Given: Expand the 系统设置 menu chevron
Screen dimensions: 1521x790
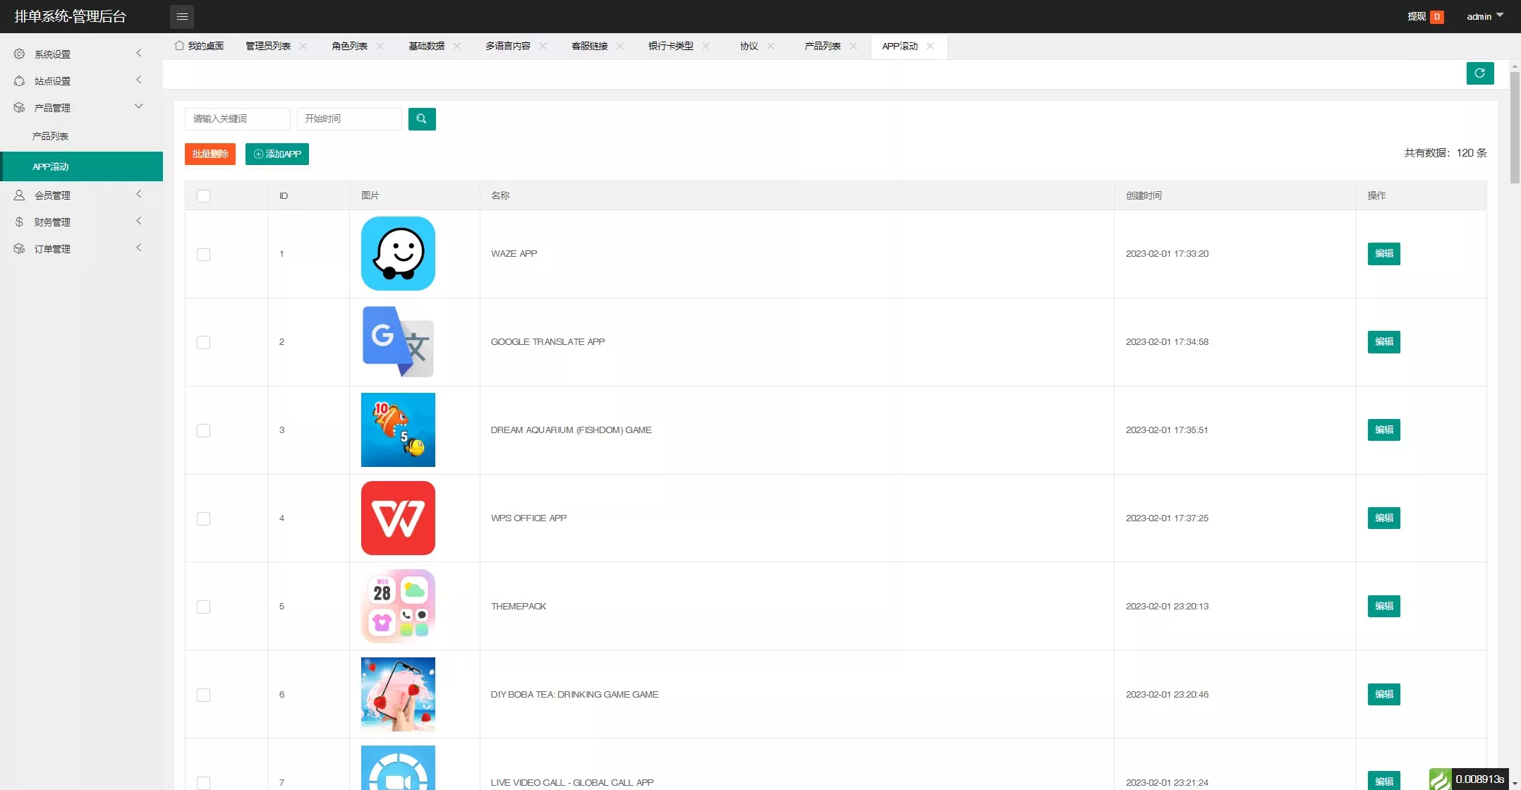Looking at the screenshot, I should click(x=139, y=53).
